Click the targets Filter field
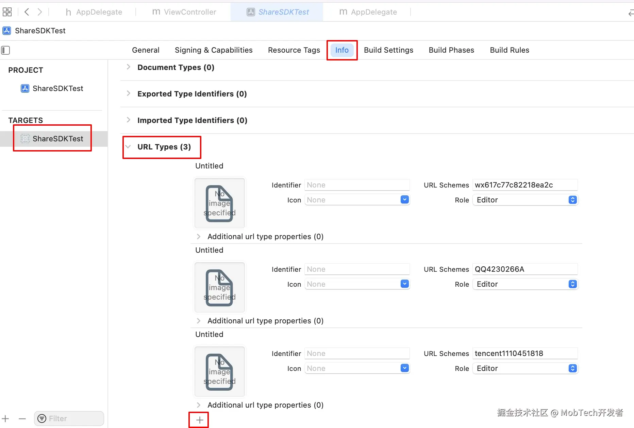The width and height of the screenshot is (634, 428). [x=69, y=418]
